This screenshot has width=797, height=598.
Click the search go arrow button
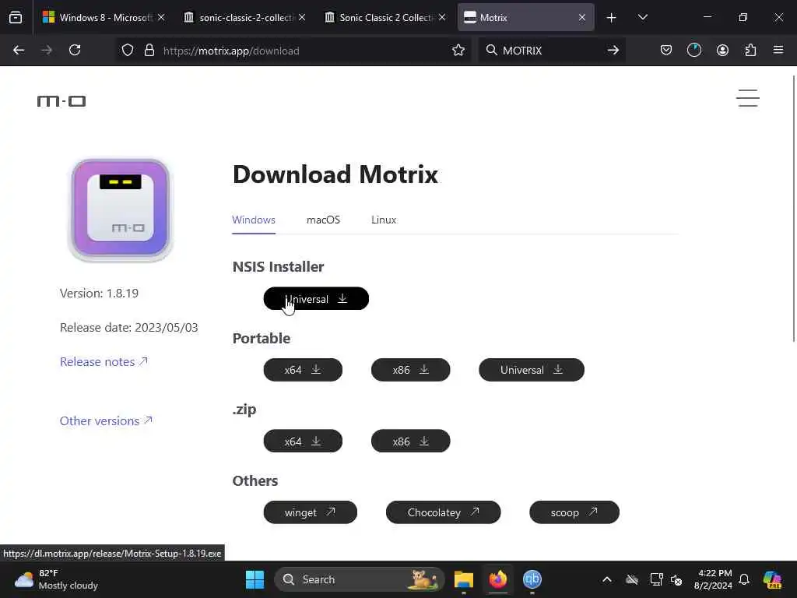point(613,51)
